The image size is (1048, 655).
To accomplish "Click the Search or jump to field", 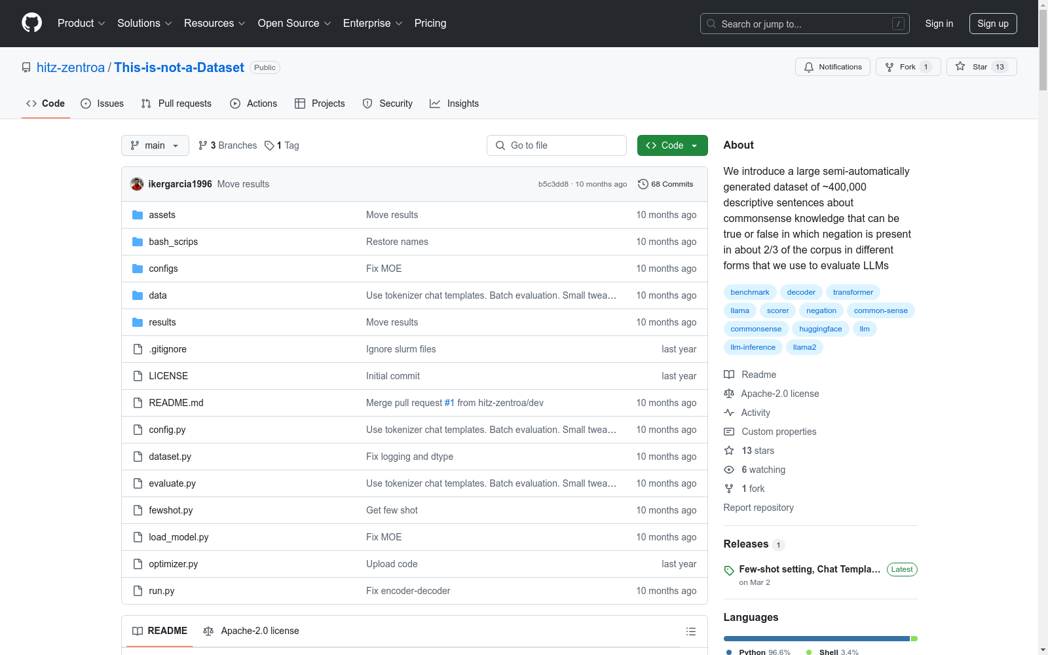I will (805, 24).
